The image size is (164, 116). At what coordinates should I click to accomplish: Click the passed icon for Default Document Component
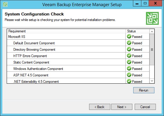[x=129, y=43]
